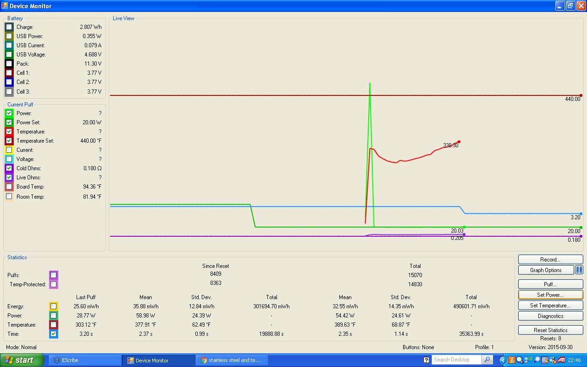Viewport: 587px width, 367px height.
Task: Enable the Charge checkbox in Battery
Action: point(9,27)
